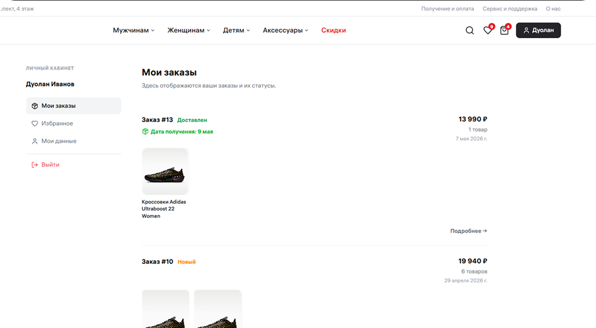Click the Заказ #13 heading
The width and height of the screenshot is (596, 328).
[157, 120]
